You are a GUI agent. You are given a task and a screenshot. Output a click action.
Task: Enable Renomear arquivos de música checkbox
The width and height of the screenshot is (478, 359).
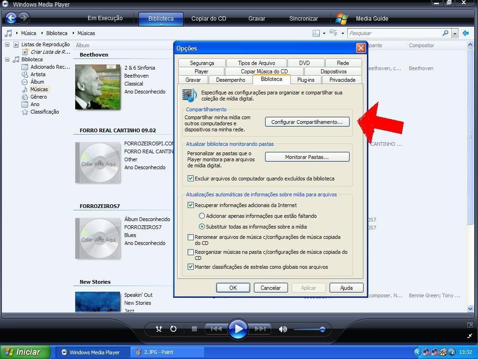[190, 237]
